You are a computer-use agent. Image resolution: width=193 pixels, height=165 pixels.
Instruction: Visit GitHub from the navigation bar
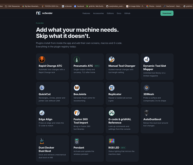tap(127, 13)
